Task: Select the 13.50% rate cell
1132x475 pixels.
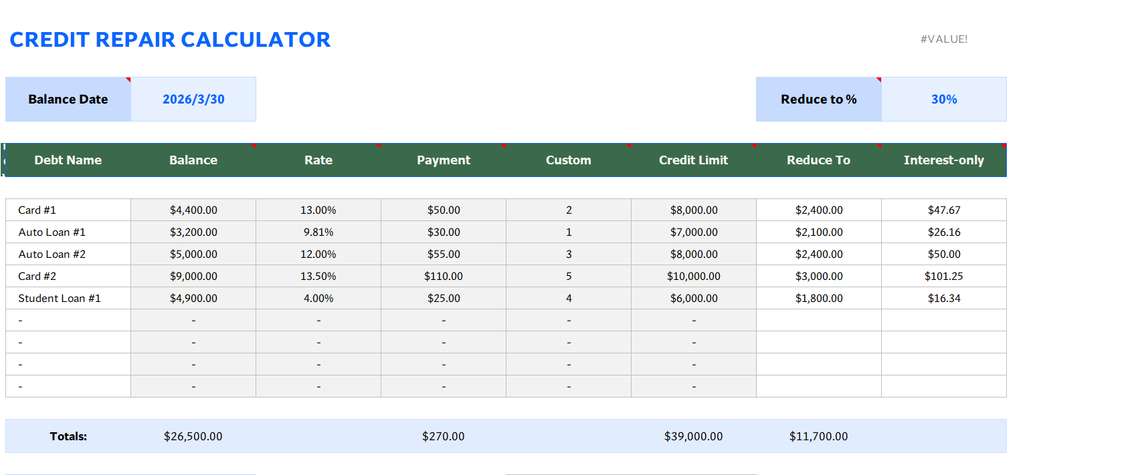Action: (x=318, y=276)
